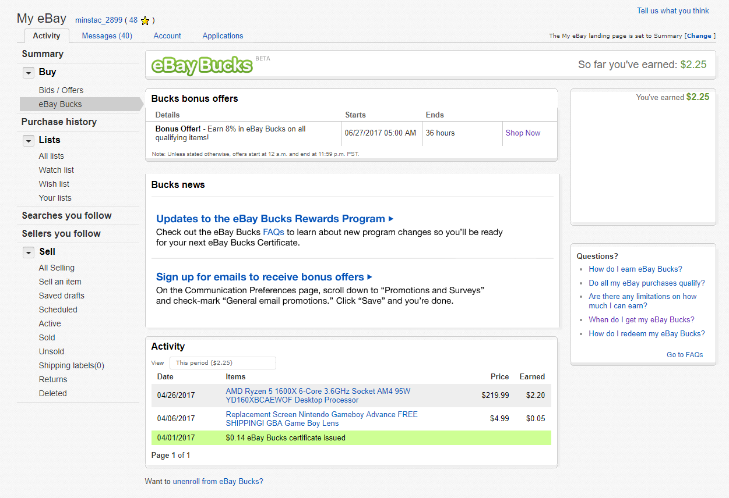Click the Go to FAQs link
The width and height of the screenshot is (729, 498).
[x=685, y=354]
